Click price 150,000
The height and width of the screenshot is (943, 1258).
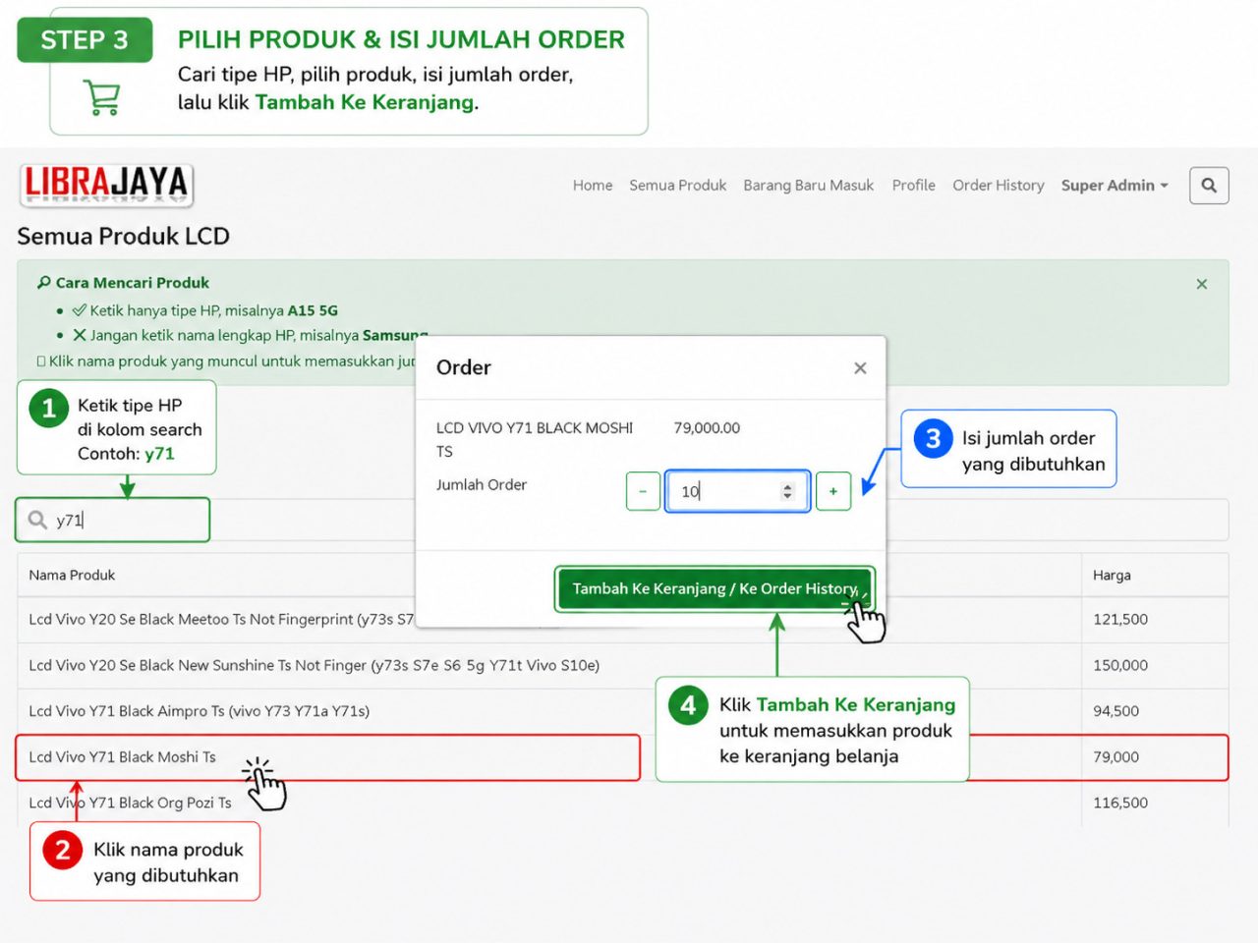pyautogui.click(x=1120, y=665)
